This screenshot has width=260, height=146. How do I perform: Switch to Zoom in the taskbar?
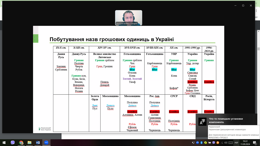[46, 143]
